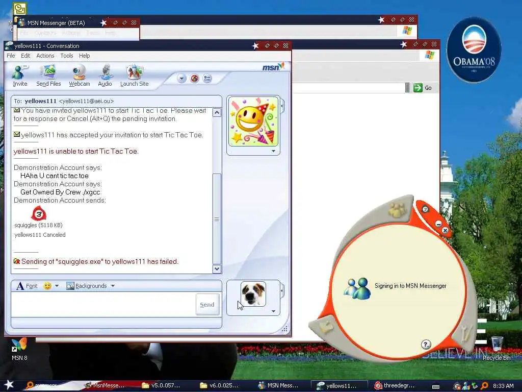Expand the Backgrounds dropdown arrow
522x392 pixels.
[x=113, y=286]
